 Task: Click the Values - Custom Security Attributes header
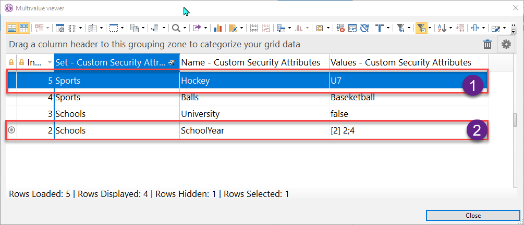pyautogui.click(x=400, y=62)
